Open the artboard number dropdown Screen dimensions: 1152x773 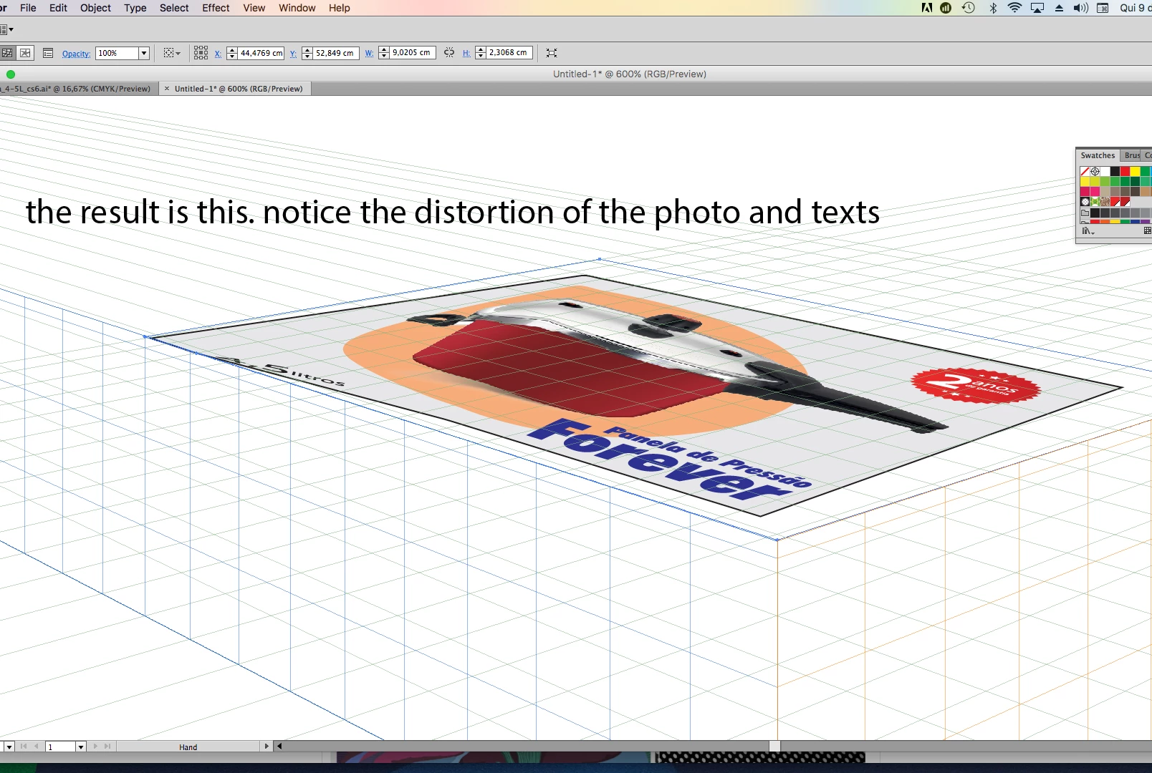80,747
